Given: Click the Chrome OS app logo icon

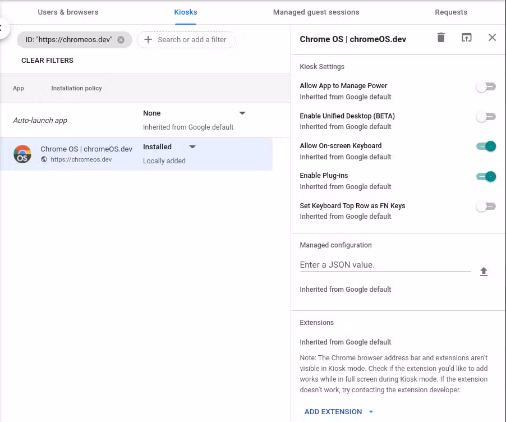Looking at the screenshot, I should pyautogui.click(x=22, y=154).
